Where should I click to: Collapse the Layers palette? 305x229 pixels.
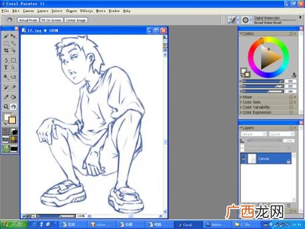point(241,128)
